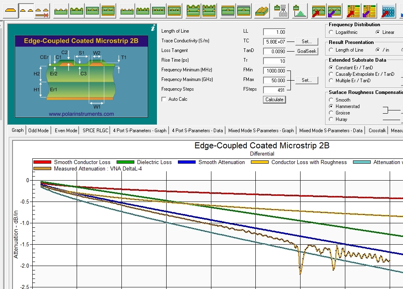The height and width of the screenshot is (289, 403).
Task: Click the structure export red arrow icon
Action: tap(319, 11)
